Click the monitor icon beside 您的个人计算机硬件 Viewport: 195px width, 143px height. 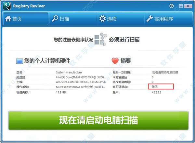point(19,61)
